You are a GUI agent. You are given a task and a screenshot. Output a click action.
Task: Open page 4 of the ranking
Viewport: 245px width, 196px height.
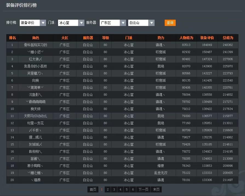(x=120, y=189)
